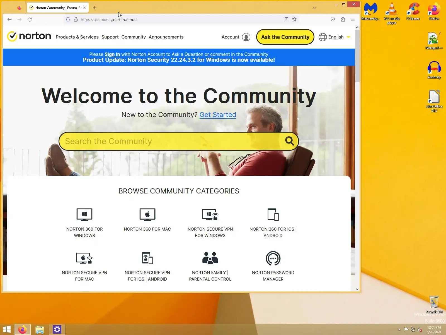Open the network icon in system tray
The width and height of the screenshot is (446, 335).
pyautogui.click(x=413, y=330)
